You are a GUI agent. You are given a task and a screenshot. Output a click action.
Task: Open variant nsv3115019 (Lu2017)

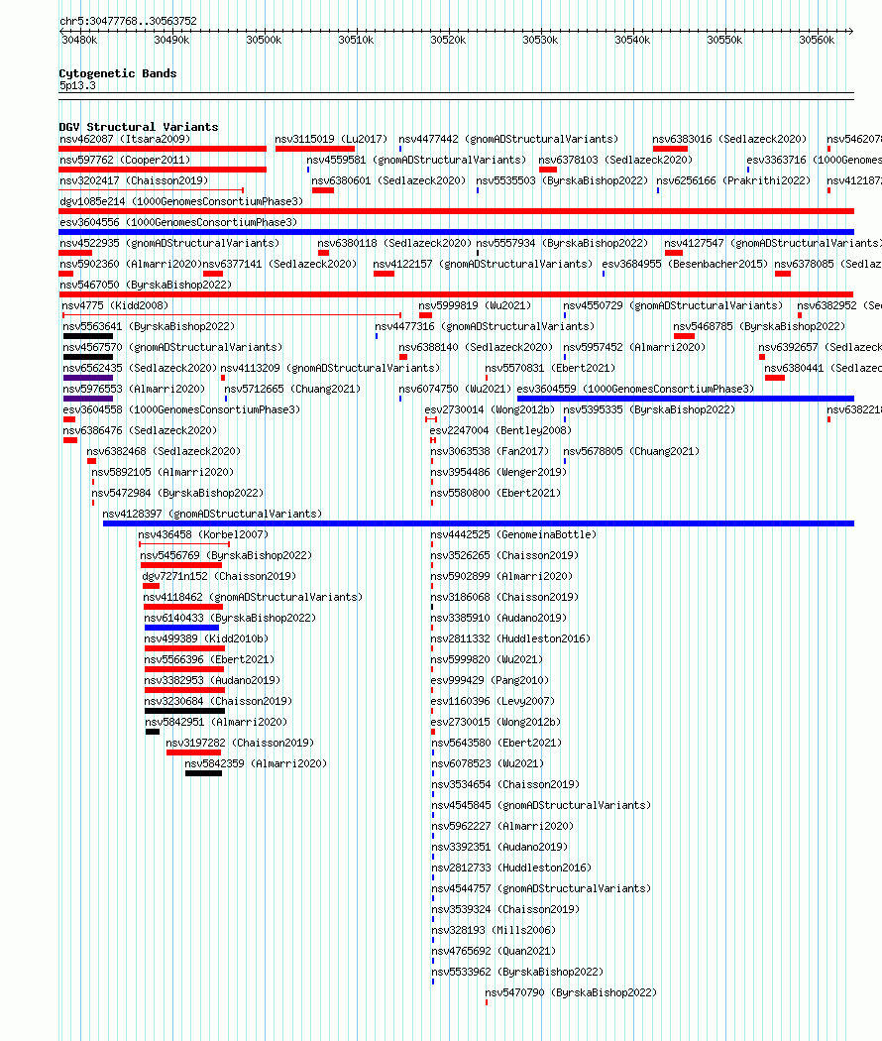click(x=331, y=139)
